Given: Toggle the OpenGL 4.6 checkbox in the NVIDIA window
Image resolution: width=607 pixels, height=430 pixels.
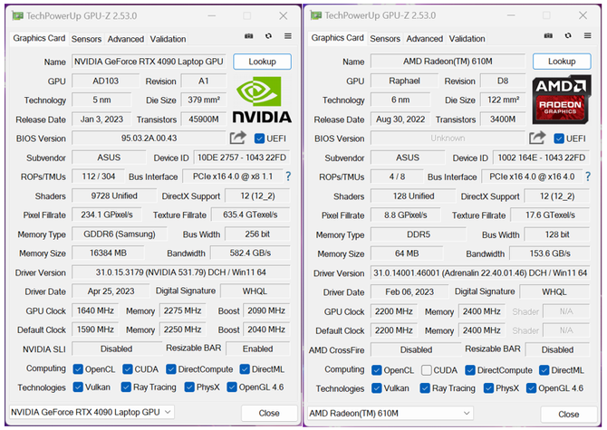Looking at the screenshot, I should pos(232,387).
